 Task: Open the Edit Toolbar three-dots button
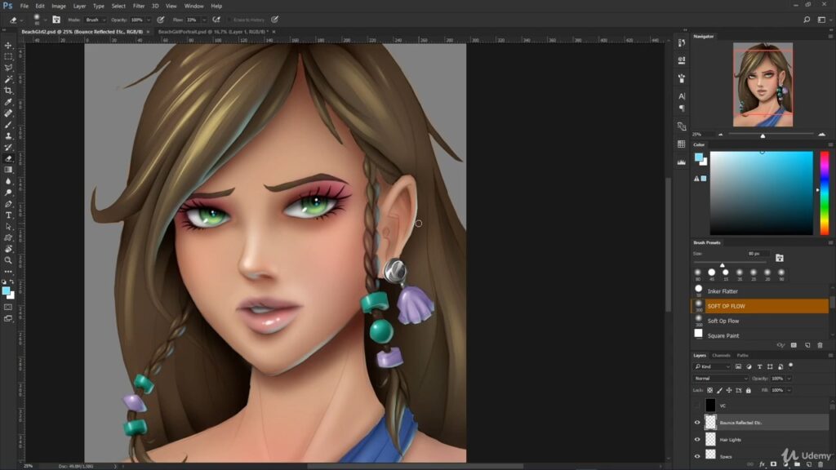8,272
